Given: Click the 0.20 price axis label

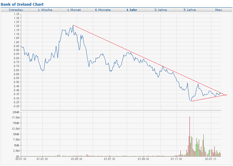Looking at the screenshot, I should [17, 106].
